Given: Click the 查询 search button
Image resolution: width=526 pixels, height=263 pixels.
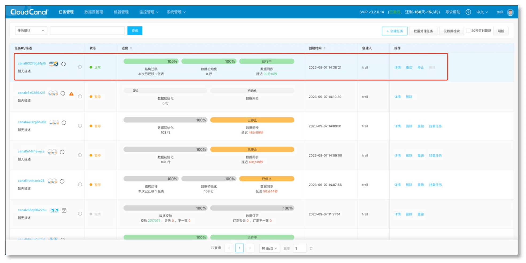Looking at the screenshot, I should tap(135, 31).
